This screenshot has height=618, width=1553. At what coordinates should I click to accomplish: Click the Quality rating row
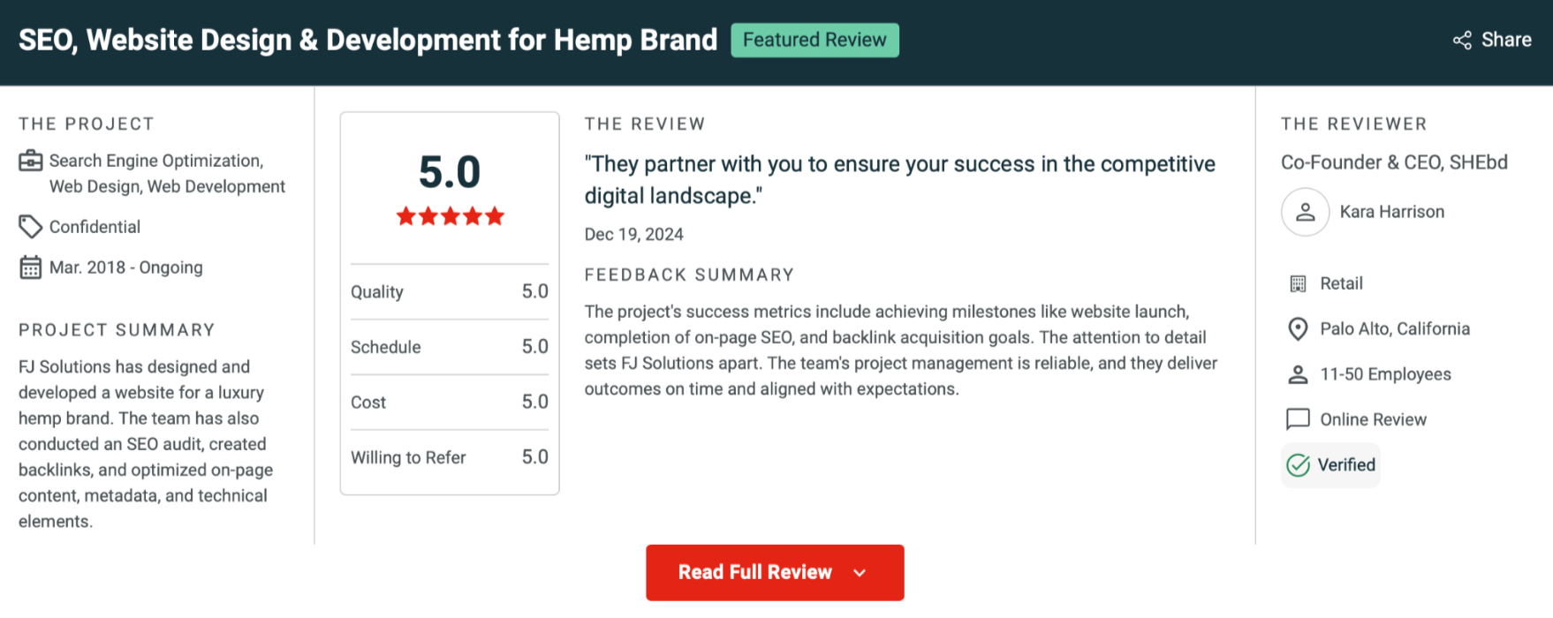coord(449,292)
